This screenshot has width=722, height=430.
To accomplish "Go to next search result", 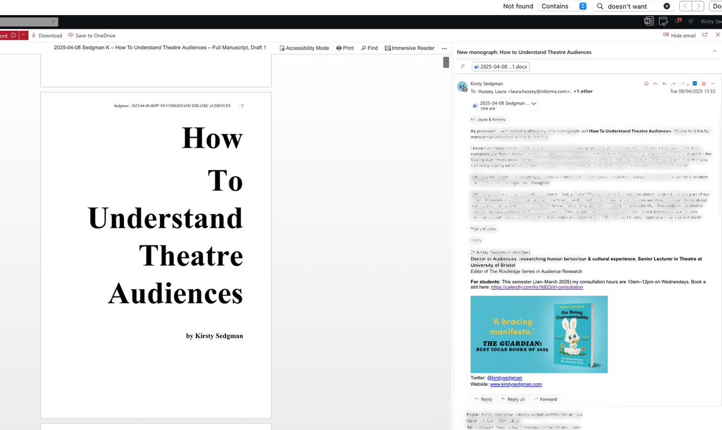I will (x=697, y=6).
